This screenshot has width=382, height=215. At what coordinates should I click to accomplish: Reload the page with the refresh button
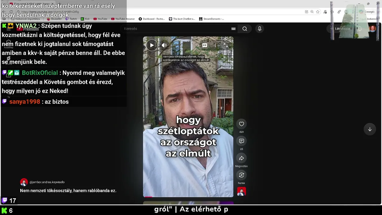click(11, 12)
